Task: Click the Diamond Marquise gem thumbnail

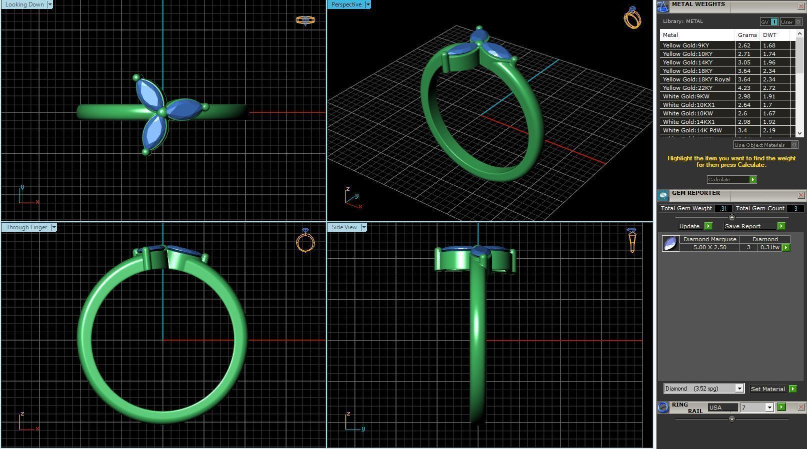Action: pos(670,243)
